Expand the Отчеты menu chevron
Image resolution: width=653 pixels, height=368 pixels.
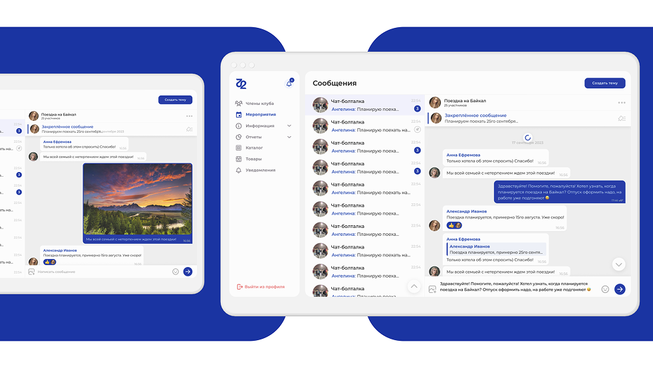click(x=289, y=137)
